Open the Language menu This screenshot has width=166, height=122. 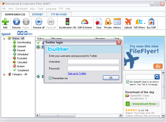(51, 9)
